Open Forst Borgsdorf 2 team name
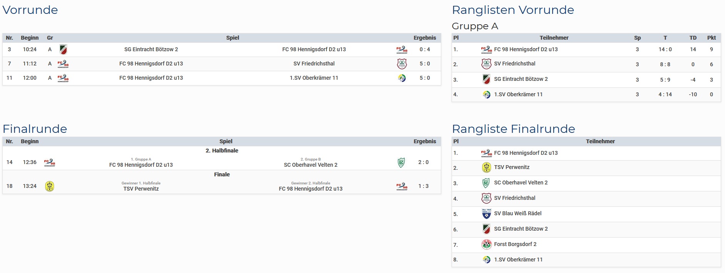The height and width of the screenshot is (273, 725). point(515,244)
